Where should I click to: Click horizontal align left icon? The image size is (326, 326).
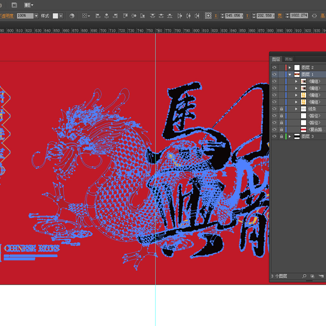[x=98, y=16]
